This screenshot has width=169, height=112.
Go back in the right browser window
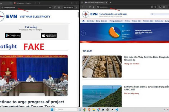tap(82, 7)
